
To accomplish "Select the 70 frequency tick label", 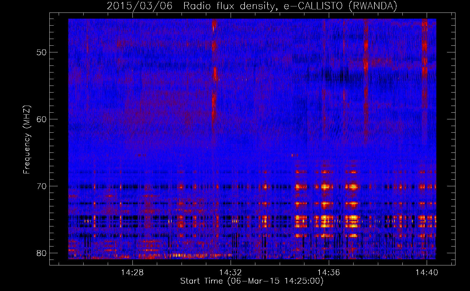I will [42, 186].
